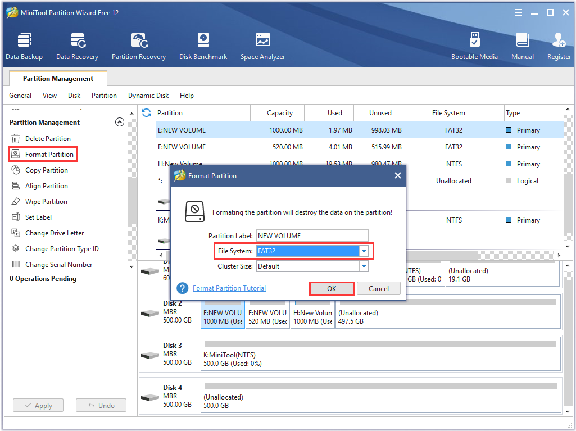The width and height of the screenshot is (576, 431).
Task: Click the Undo button
Action: [101, 406]
